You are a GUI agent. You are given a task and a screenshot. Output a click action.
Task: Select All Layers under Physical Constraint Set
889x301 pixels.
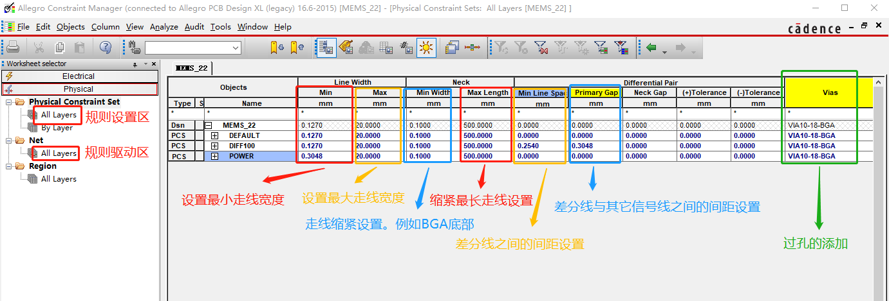[59, 115]
